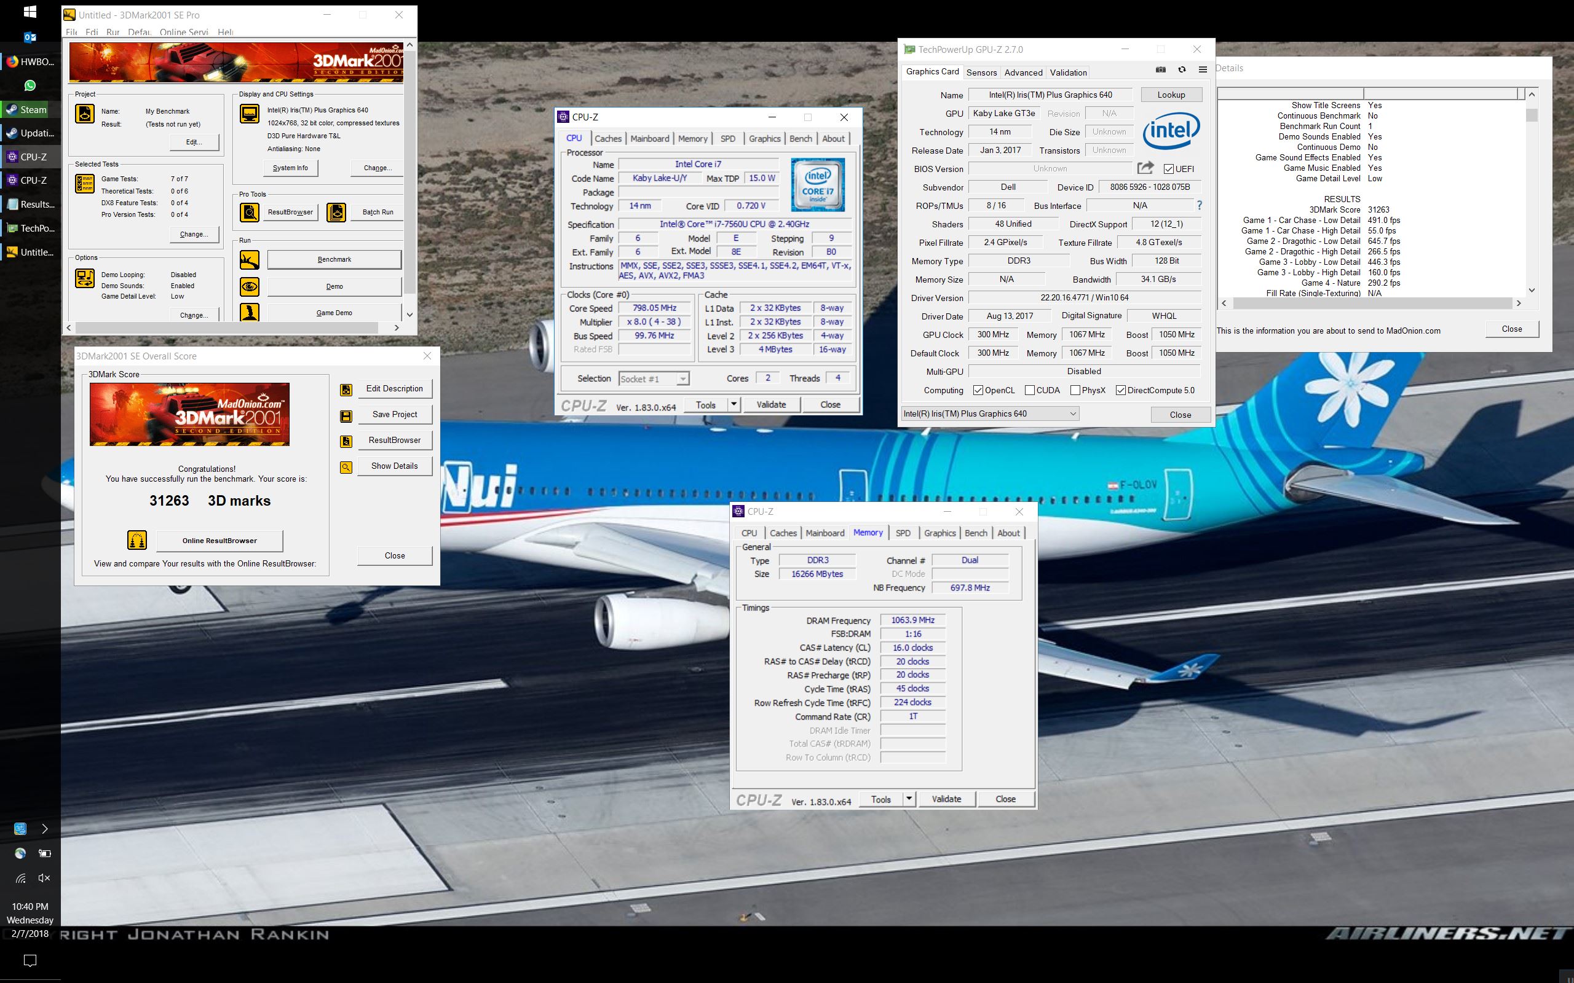Click the Details window vertical scrollbar thumb
The height and width of the screenshot is (983, 1574).
pyautogui.click(x=1532, y=115)
